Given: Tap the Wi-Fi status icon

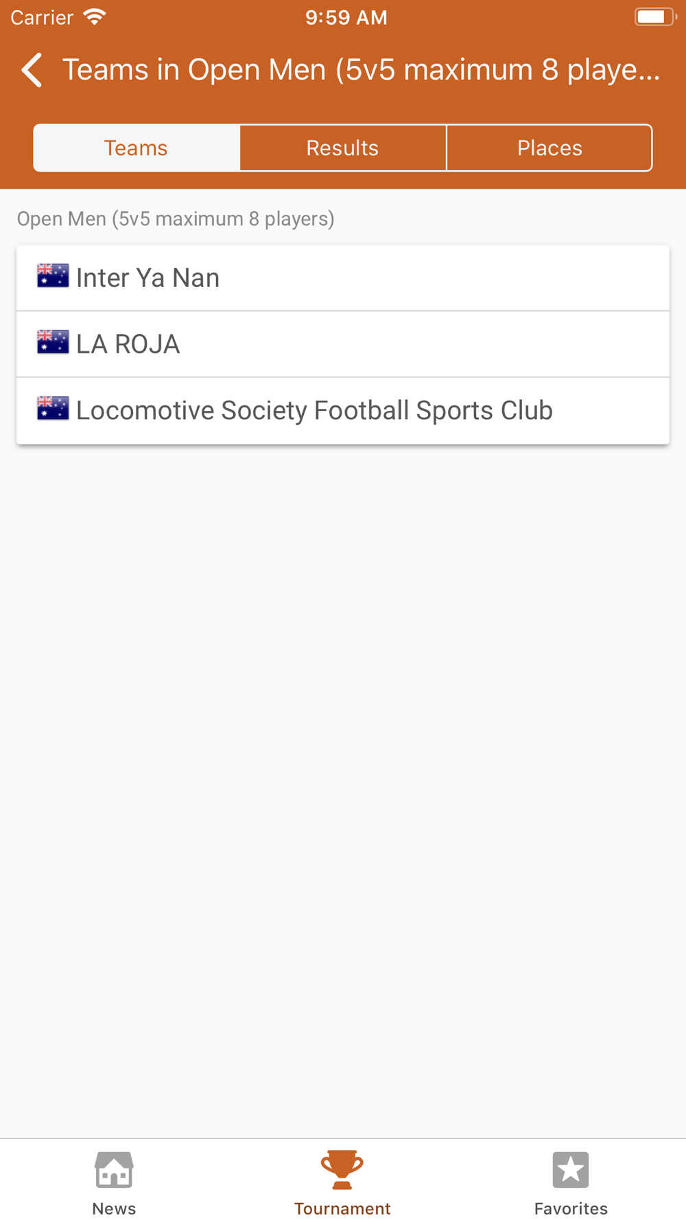Looking at the screenshot, I should (x=95, y=17).
